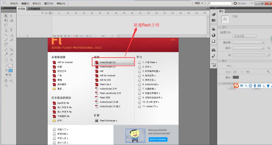Image resolution: width=272 pixels, height=145 pixels.
Task: Select the 3D Rotation tool
Action: [11, 20]
